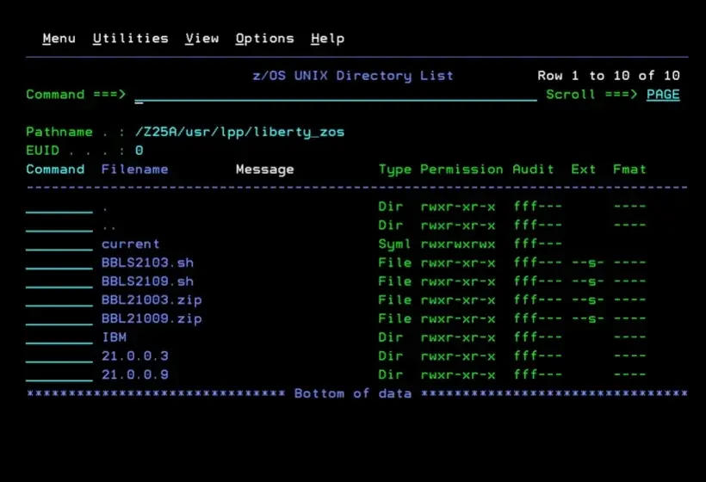The image size is (706, 482).
Task: Open the Help menu
Action: [x=327, y=39]
